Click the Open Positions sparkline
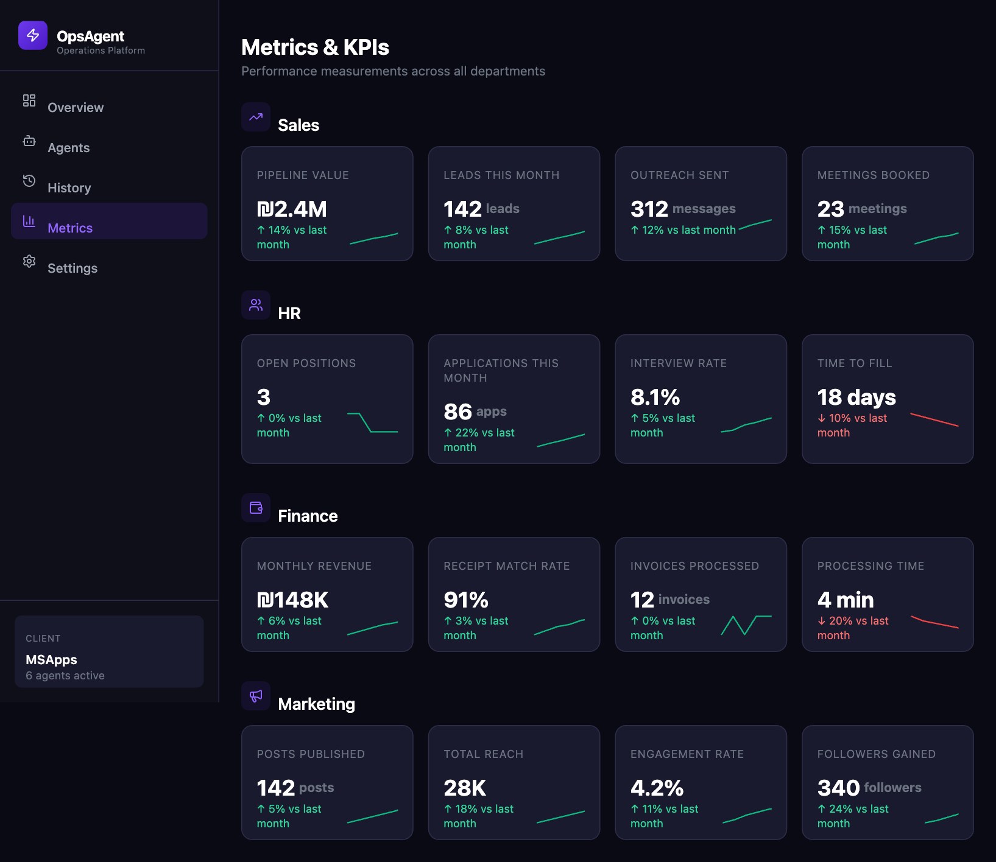996x862 pixels. point(372,422)
